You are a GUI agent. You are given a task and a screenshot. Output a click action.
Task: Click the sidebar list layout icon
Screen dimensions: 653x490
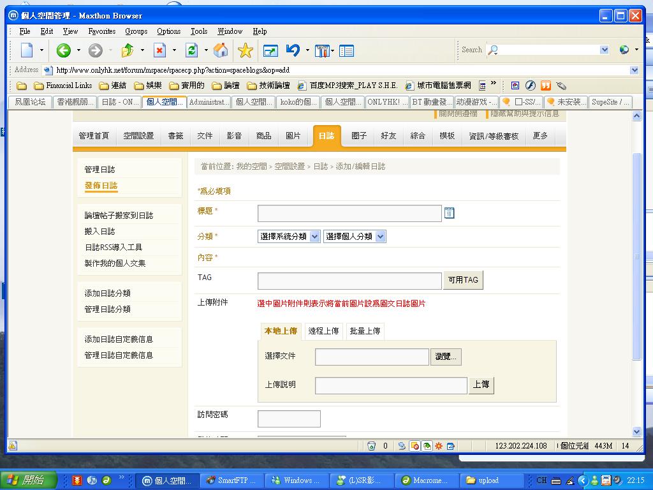click(346, 51)
